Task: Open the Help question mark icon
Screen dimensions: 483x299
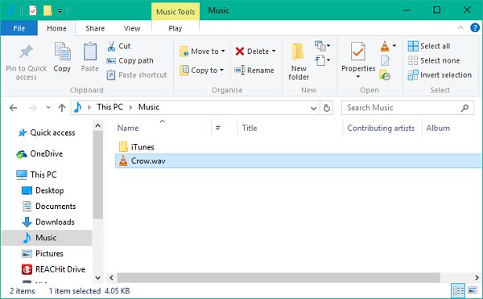Action: click(x=475, y=27)
